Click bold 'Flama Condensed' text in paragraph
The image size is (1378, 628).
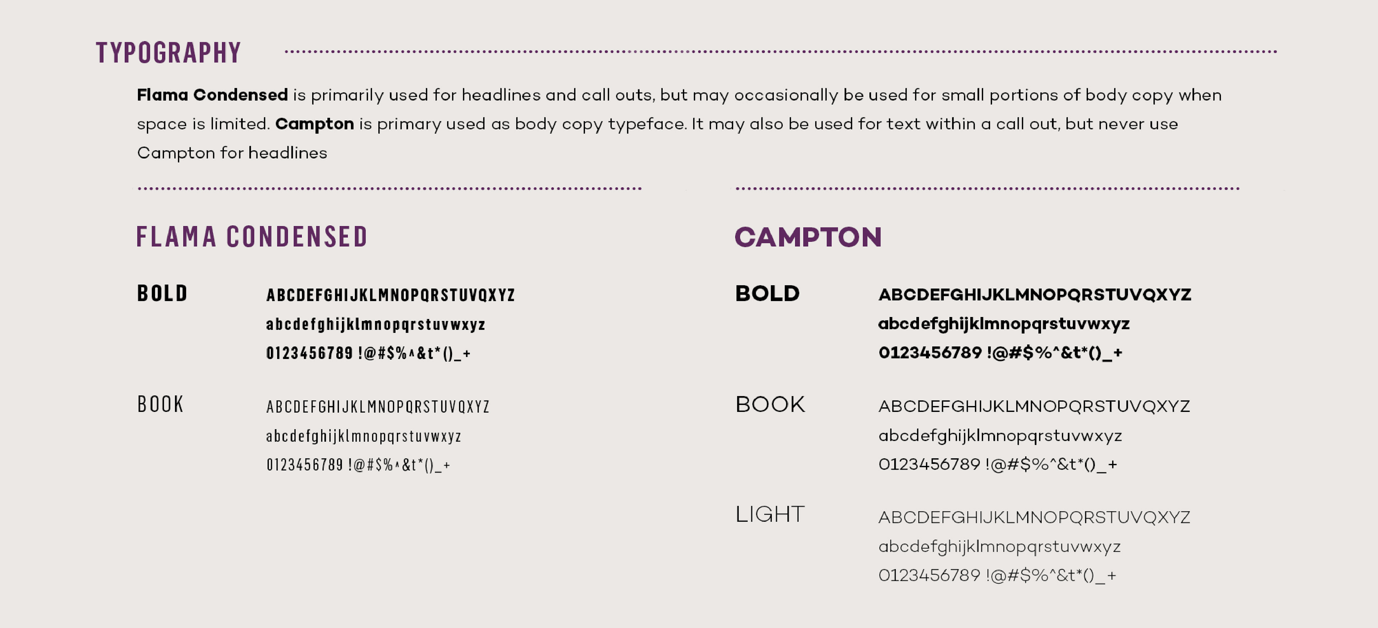coord(212,95)
